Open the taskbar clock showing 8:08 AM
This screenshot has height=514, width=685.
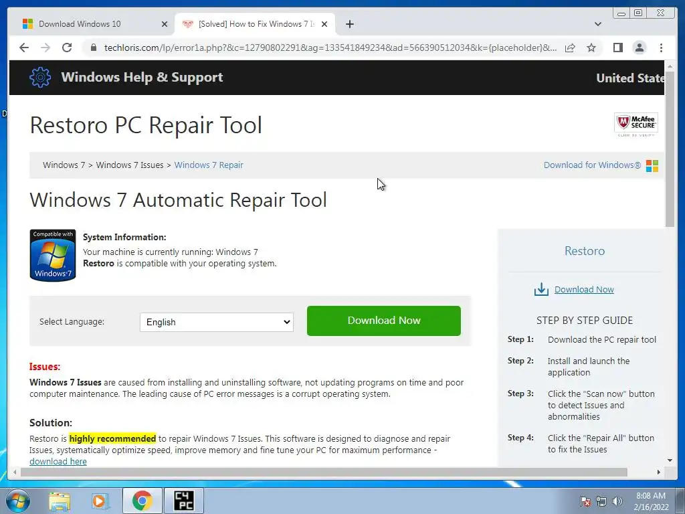651,501
